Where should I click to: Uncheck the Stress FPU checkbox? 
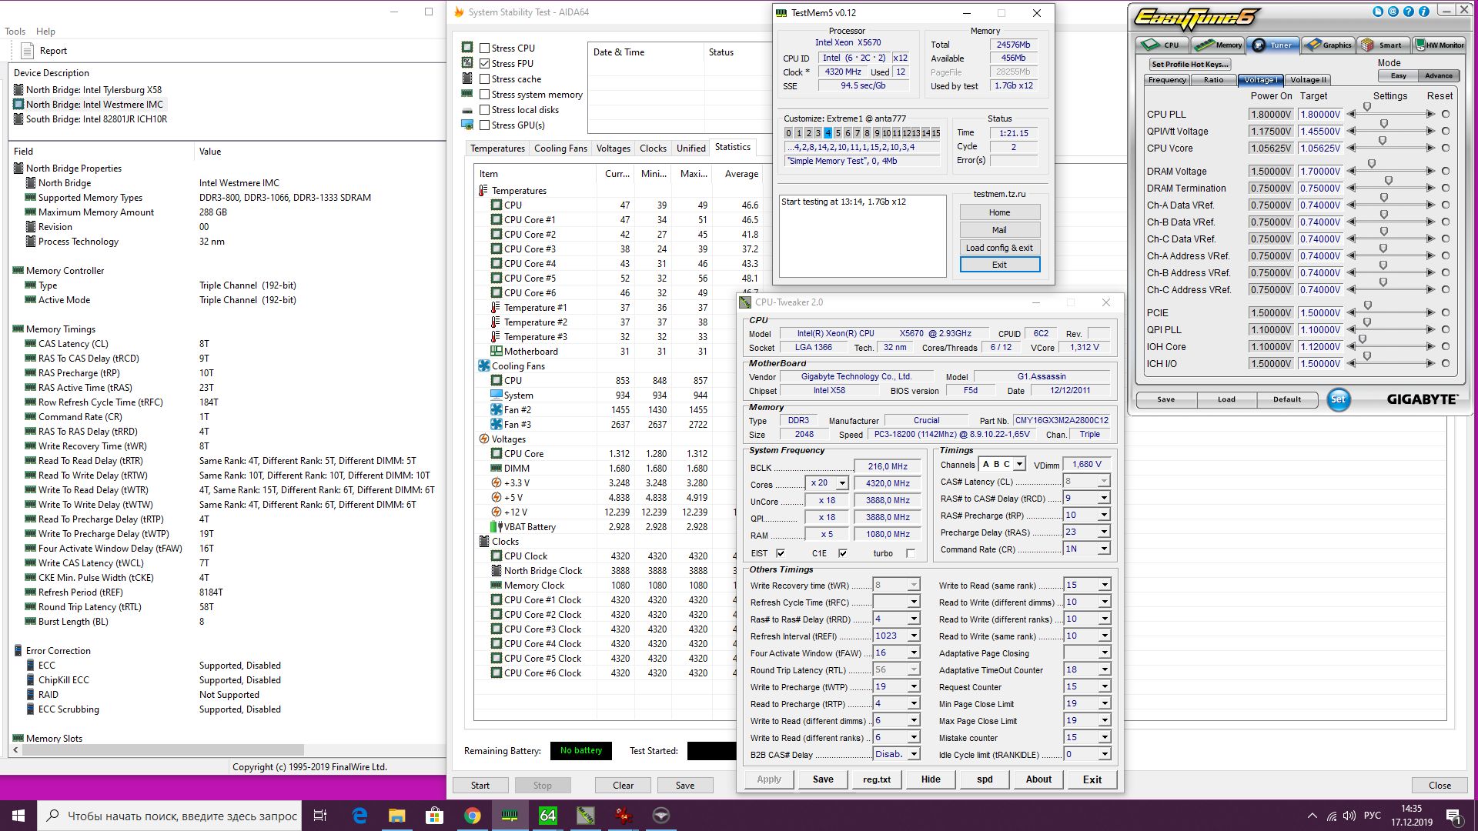point(485,63)
